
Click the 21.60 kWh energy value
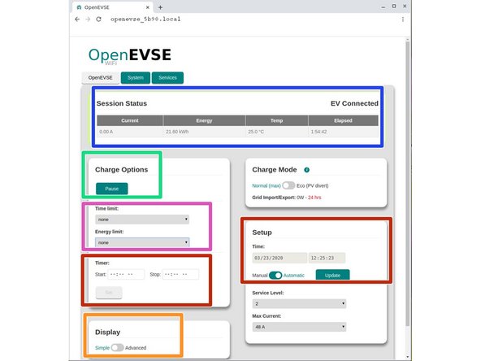177,132
